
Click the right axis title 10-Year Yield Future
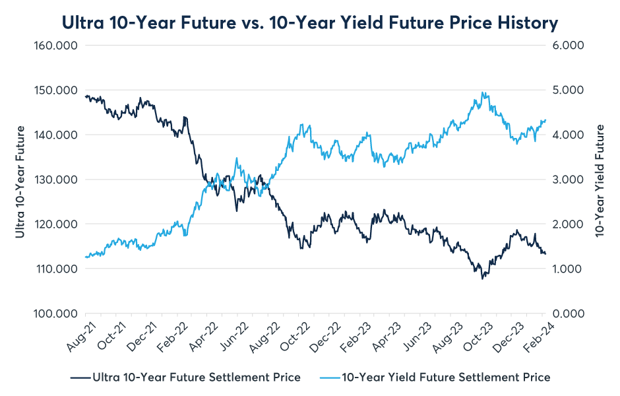(600, 180)
